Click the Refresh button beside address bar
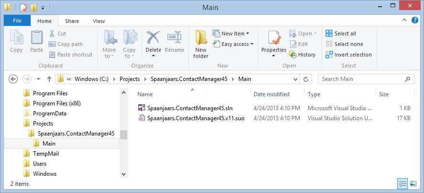 tap(307, 79)
